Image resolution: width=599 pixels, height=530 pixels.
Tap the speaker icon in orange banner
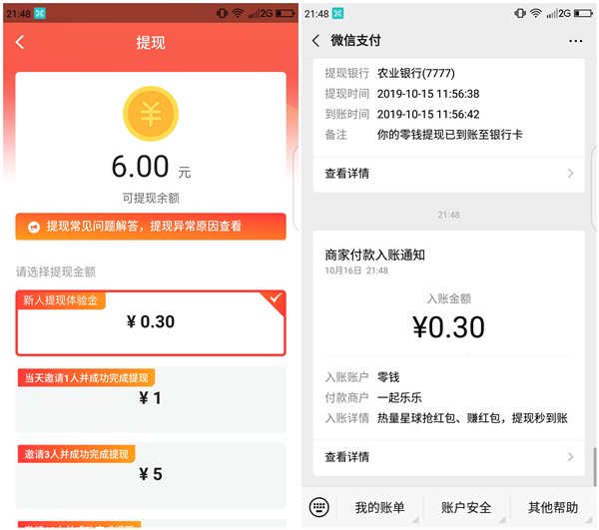pyautogui.click(x=33, y=227)
